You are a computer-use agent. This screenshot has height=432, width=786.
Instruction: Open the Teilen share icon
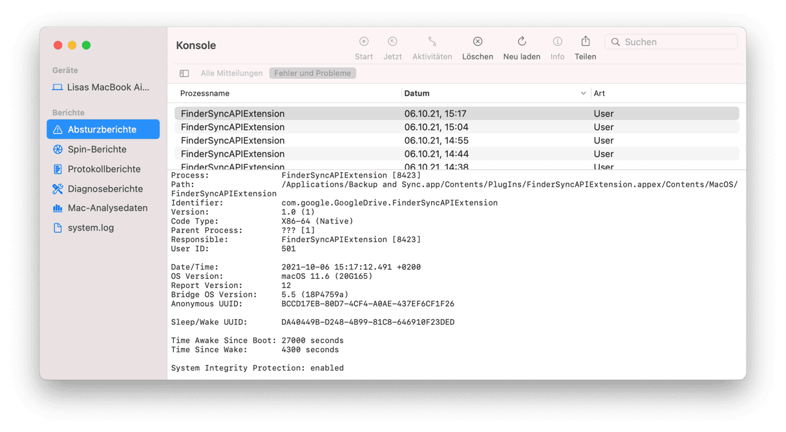[x=585, y=42]
